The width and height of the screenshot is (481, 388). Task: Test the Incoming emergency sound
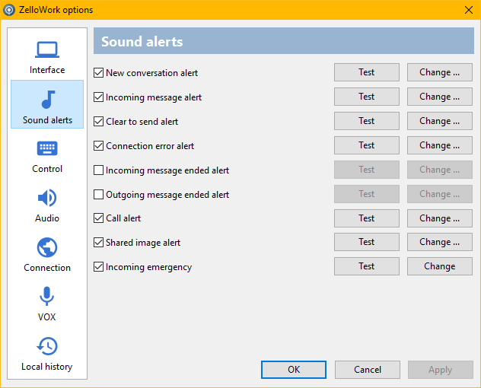click(367, 266)
